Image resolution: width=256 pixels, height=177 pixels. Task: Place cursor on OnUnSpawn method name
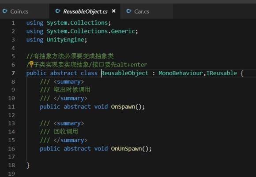(126, 149)
